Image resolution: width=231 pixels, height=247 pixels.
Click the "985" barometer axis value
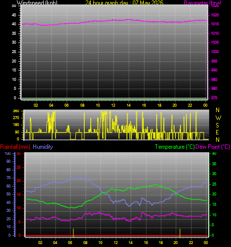click(214, 79)
